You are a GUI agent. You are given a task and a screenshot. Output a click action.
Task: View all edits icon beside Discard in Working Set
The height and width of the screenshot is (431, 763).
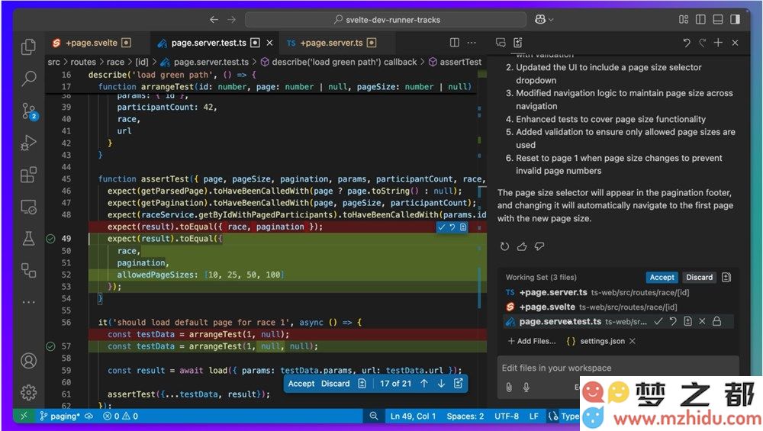tap(726, 277)
